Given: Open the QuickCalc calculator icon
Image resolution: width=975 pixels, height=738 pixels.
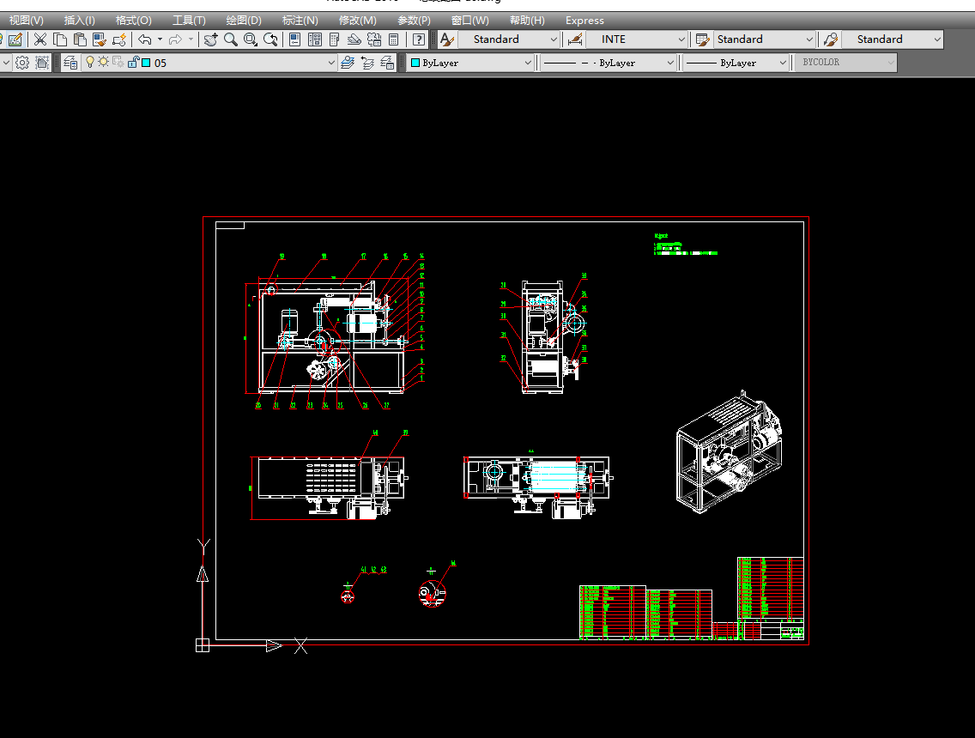Looking at the screenshot, I should (393, 39).
